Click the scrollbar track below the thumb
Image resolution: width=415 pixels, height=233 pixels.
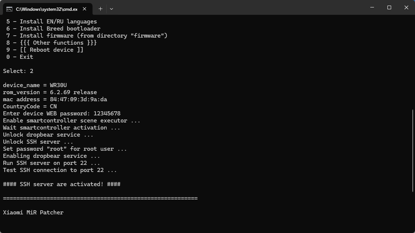[x=413, y=212]
